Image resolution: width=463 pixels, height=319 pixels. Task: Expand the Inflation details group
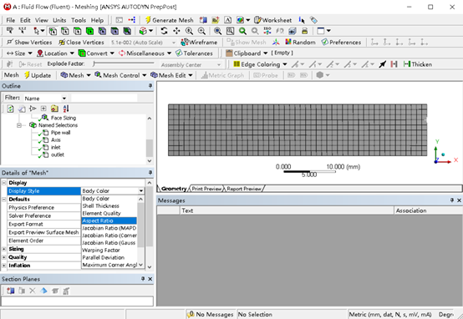coord(4,266)
